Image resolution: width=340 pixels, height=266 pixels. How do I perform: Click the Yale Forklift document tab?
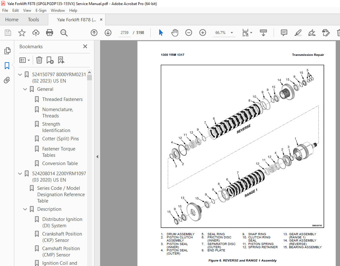(x=77, y=20)
